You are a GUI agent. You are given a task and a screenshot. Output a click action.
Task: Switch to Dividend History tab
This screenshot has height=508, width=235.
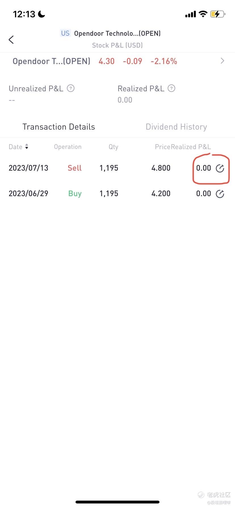[176, 127]
